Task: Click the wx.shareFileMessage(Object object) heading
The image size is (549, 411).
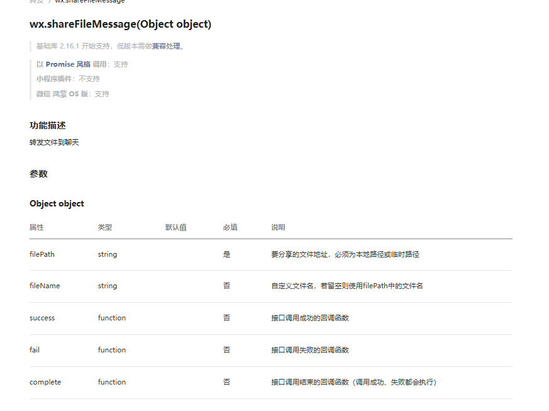Action: 121,24
